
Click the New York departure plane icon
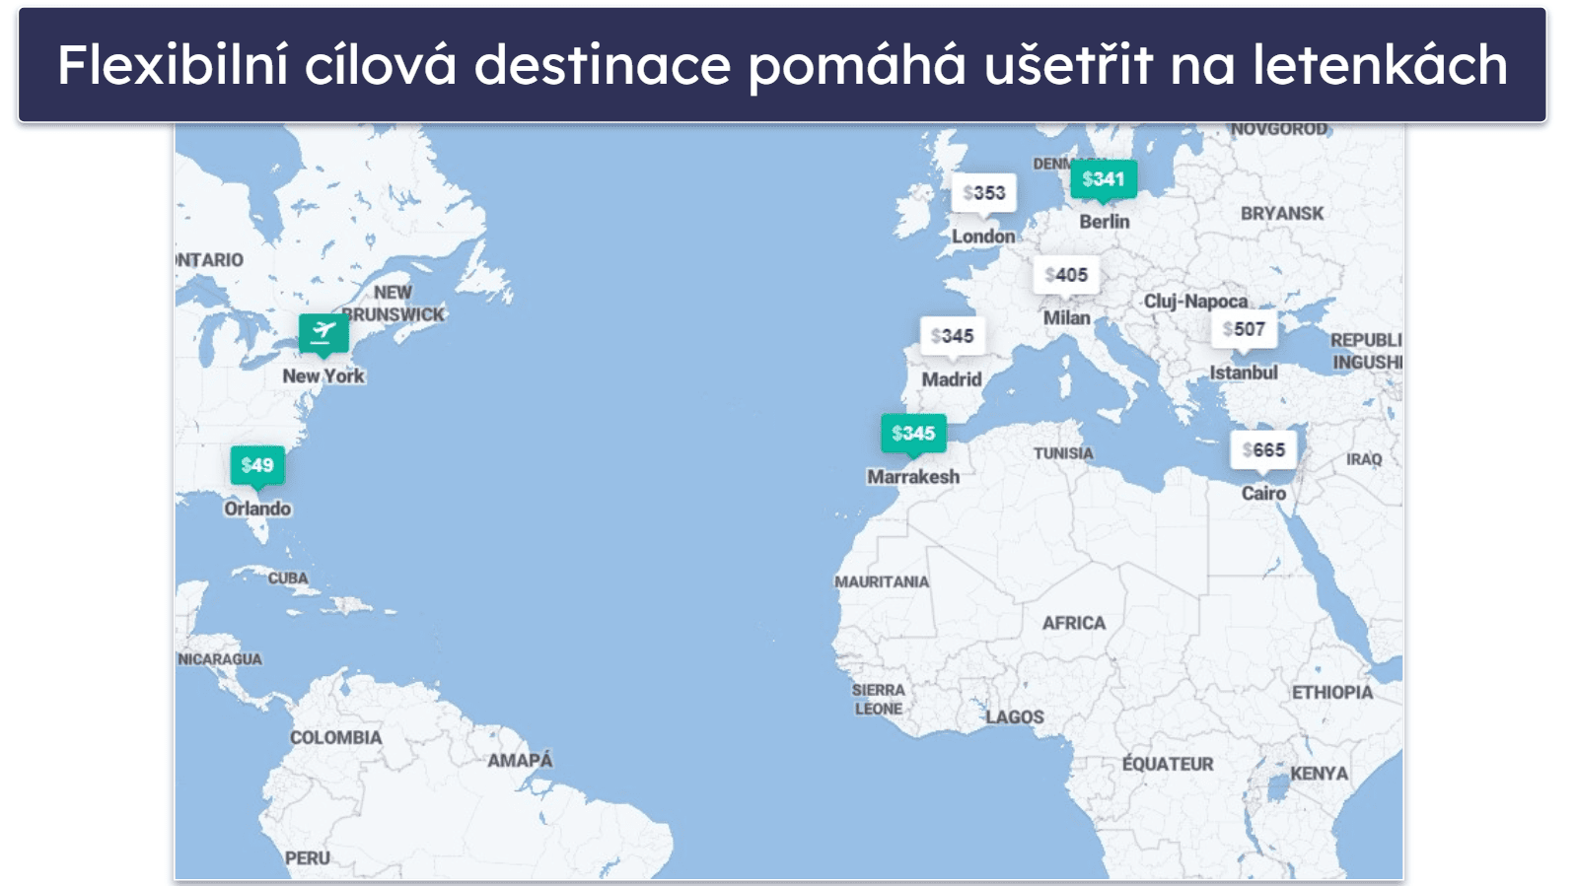point(323,333)
